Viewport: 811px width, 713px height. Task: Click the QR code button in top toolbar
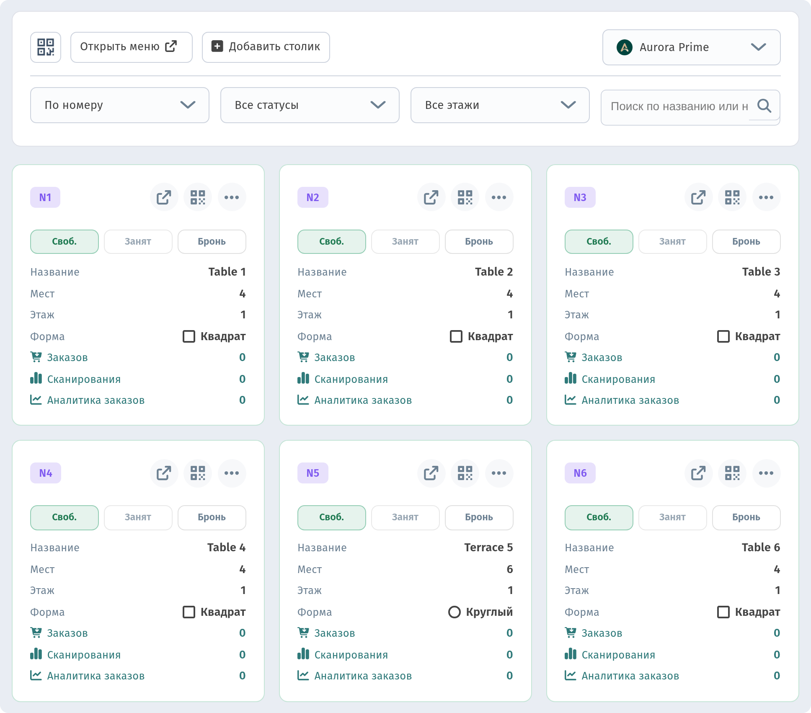pos(46,47)
